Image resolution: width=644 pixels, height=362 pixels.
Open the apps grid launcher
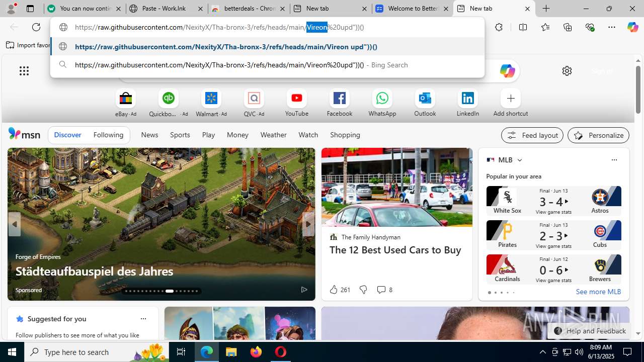click(x=24, y=71)
